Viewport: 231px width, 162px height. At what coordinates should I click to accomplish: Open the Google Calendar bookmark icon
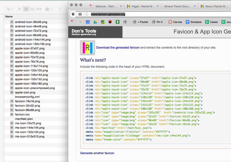point(87,22)
